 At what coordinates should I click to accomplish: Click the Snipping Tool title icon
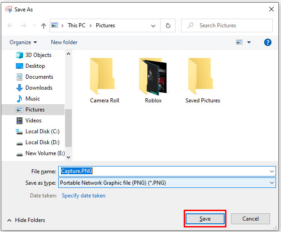(9, 9)
